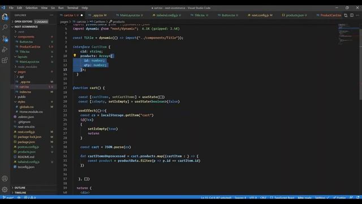Switch to the ProductCard.tsx editor tab
Image resolution: width=362 pixels, height=204 pixels.
[x=329, y=15]
